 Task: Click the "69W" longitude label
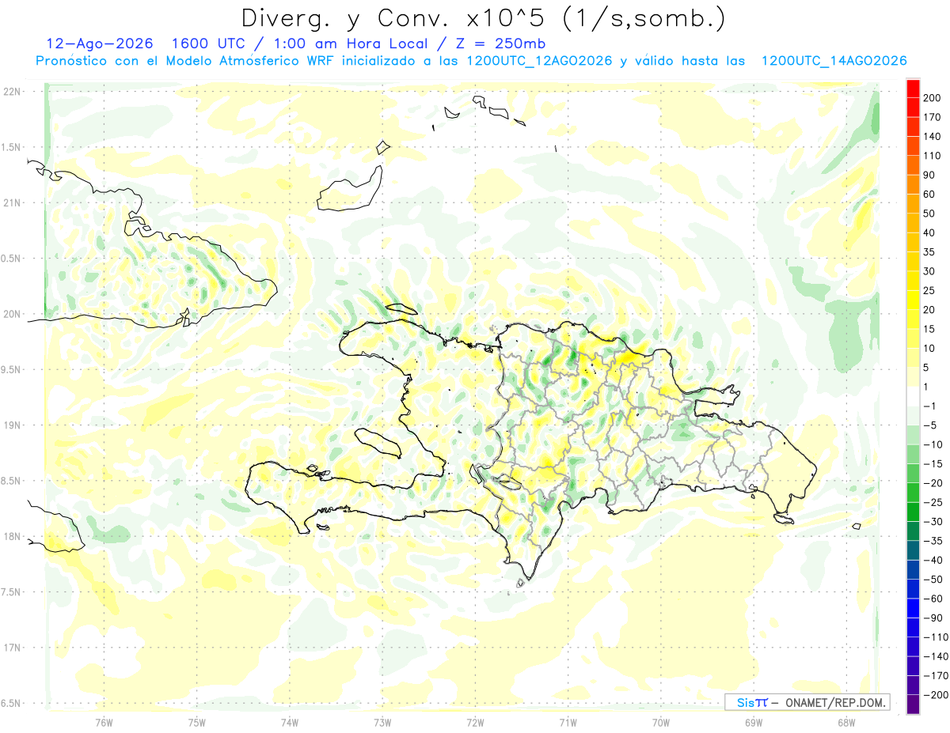pos(753,722)
